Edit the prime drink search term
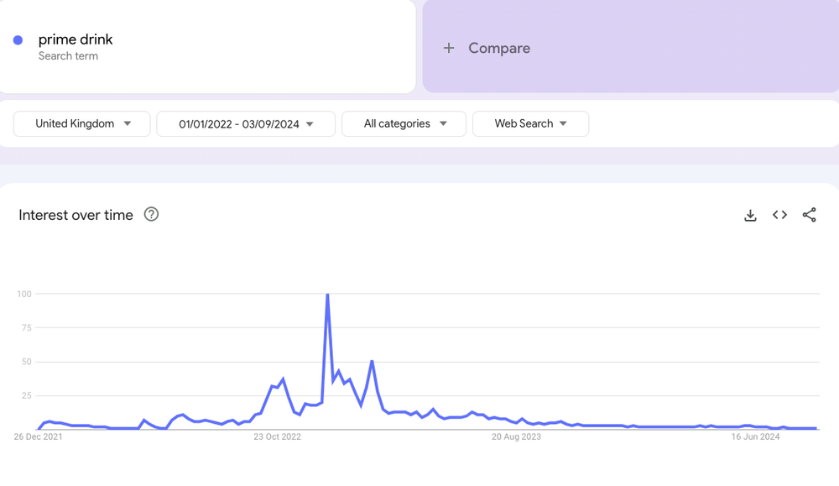The image size is (839, 486). [76, 39]
